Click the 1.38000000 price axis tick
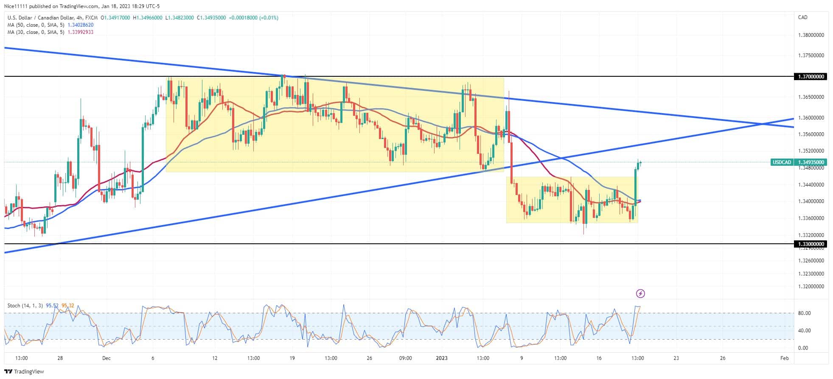This screenshot has height=379, width=833. pos(811,35)
